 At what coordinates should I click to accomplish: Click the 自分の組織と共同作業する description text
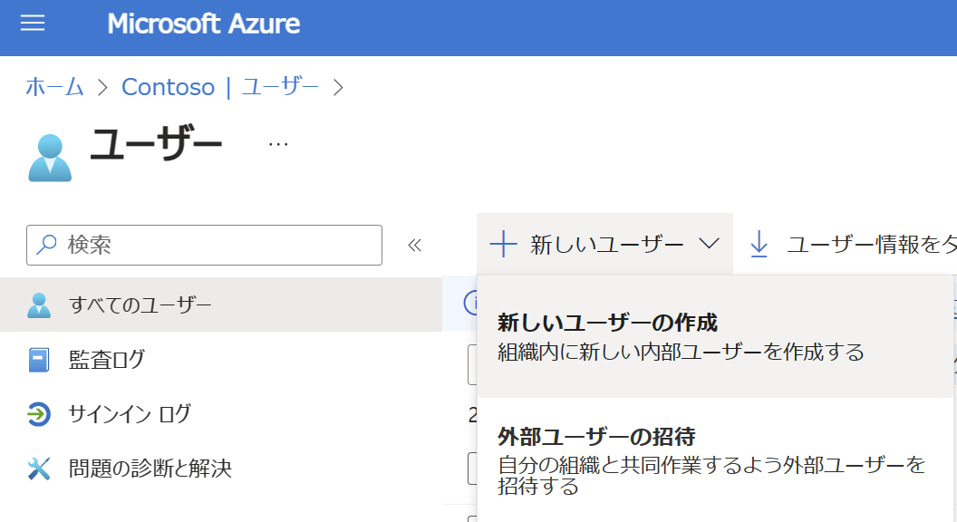click(711, 476)
